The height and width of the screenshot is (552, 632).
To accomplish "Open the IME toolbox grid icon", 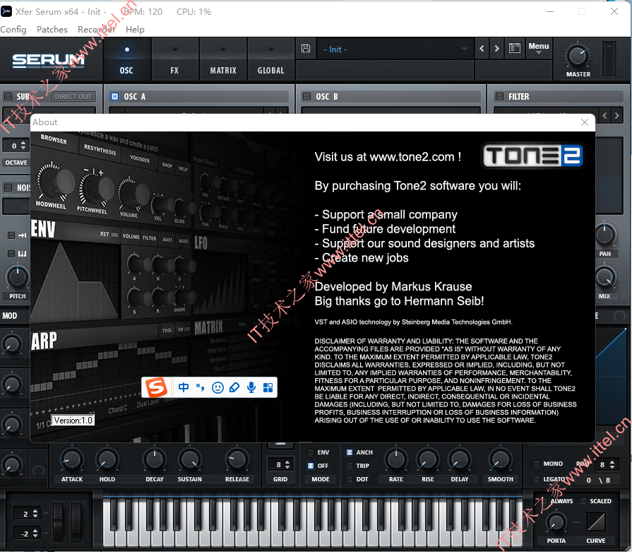I will tap(268, 387).
